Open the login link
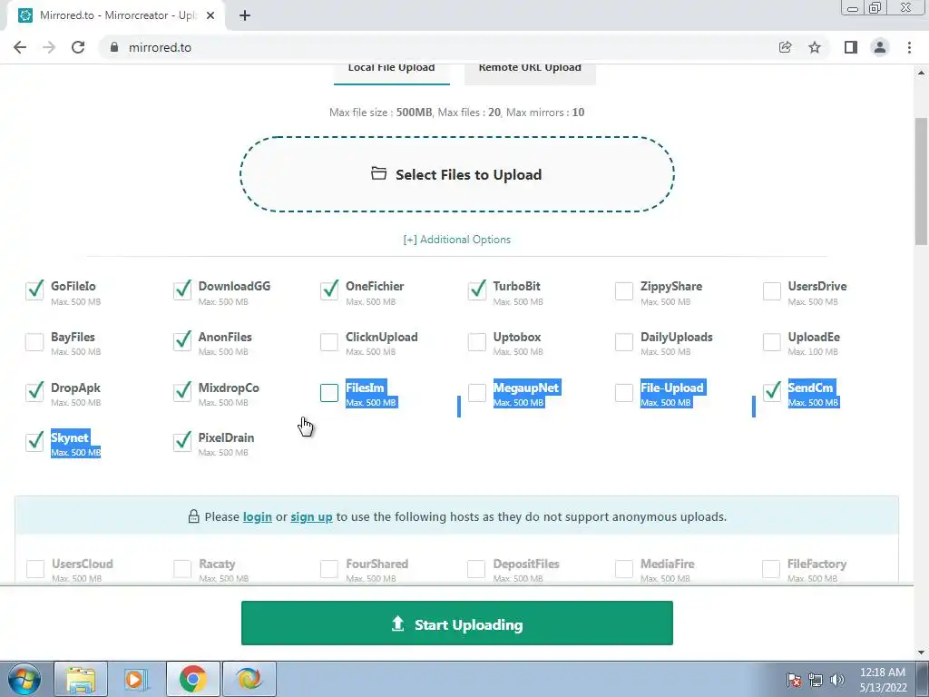Viewport: 929px width, 697px height. click(x=257, y=516)
